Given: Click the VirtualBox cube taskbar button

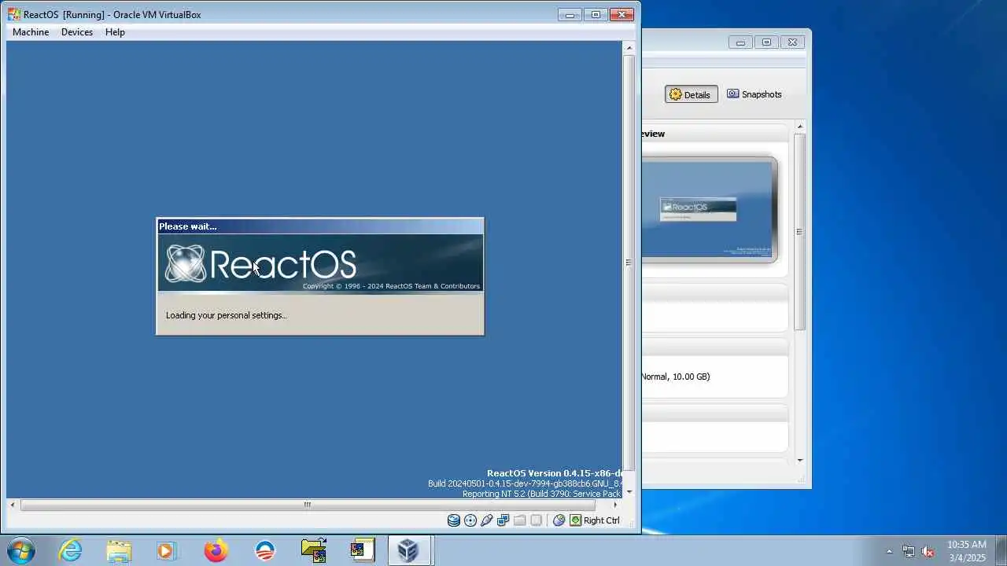Looking at the screenshot, I should tap(408, 550).
